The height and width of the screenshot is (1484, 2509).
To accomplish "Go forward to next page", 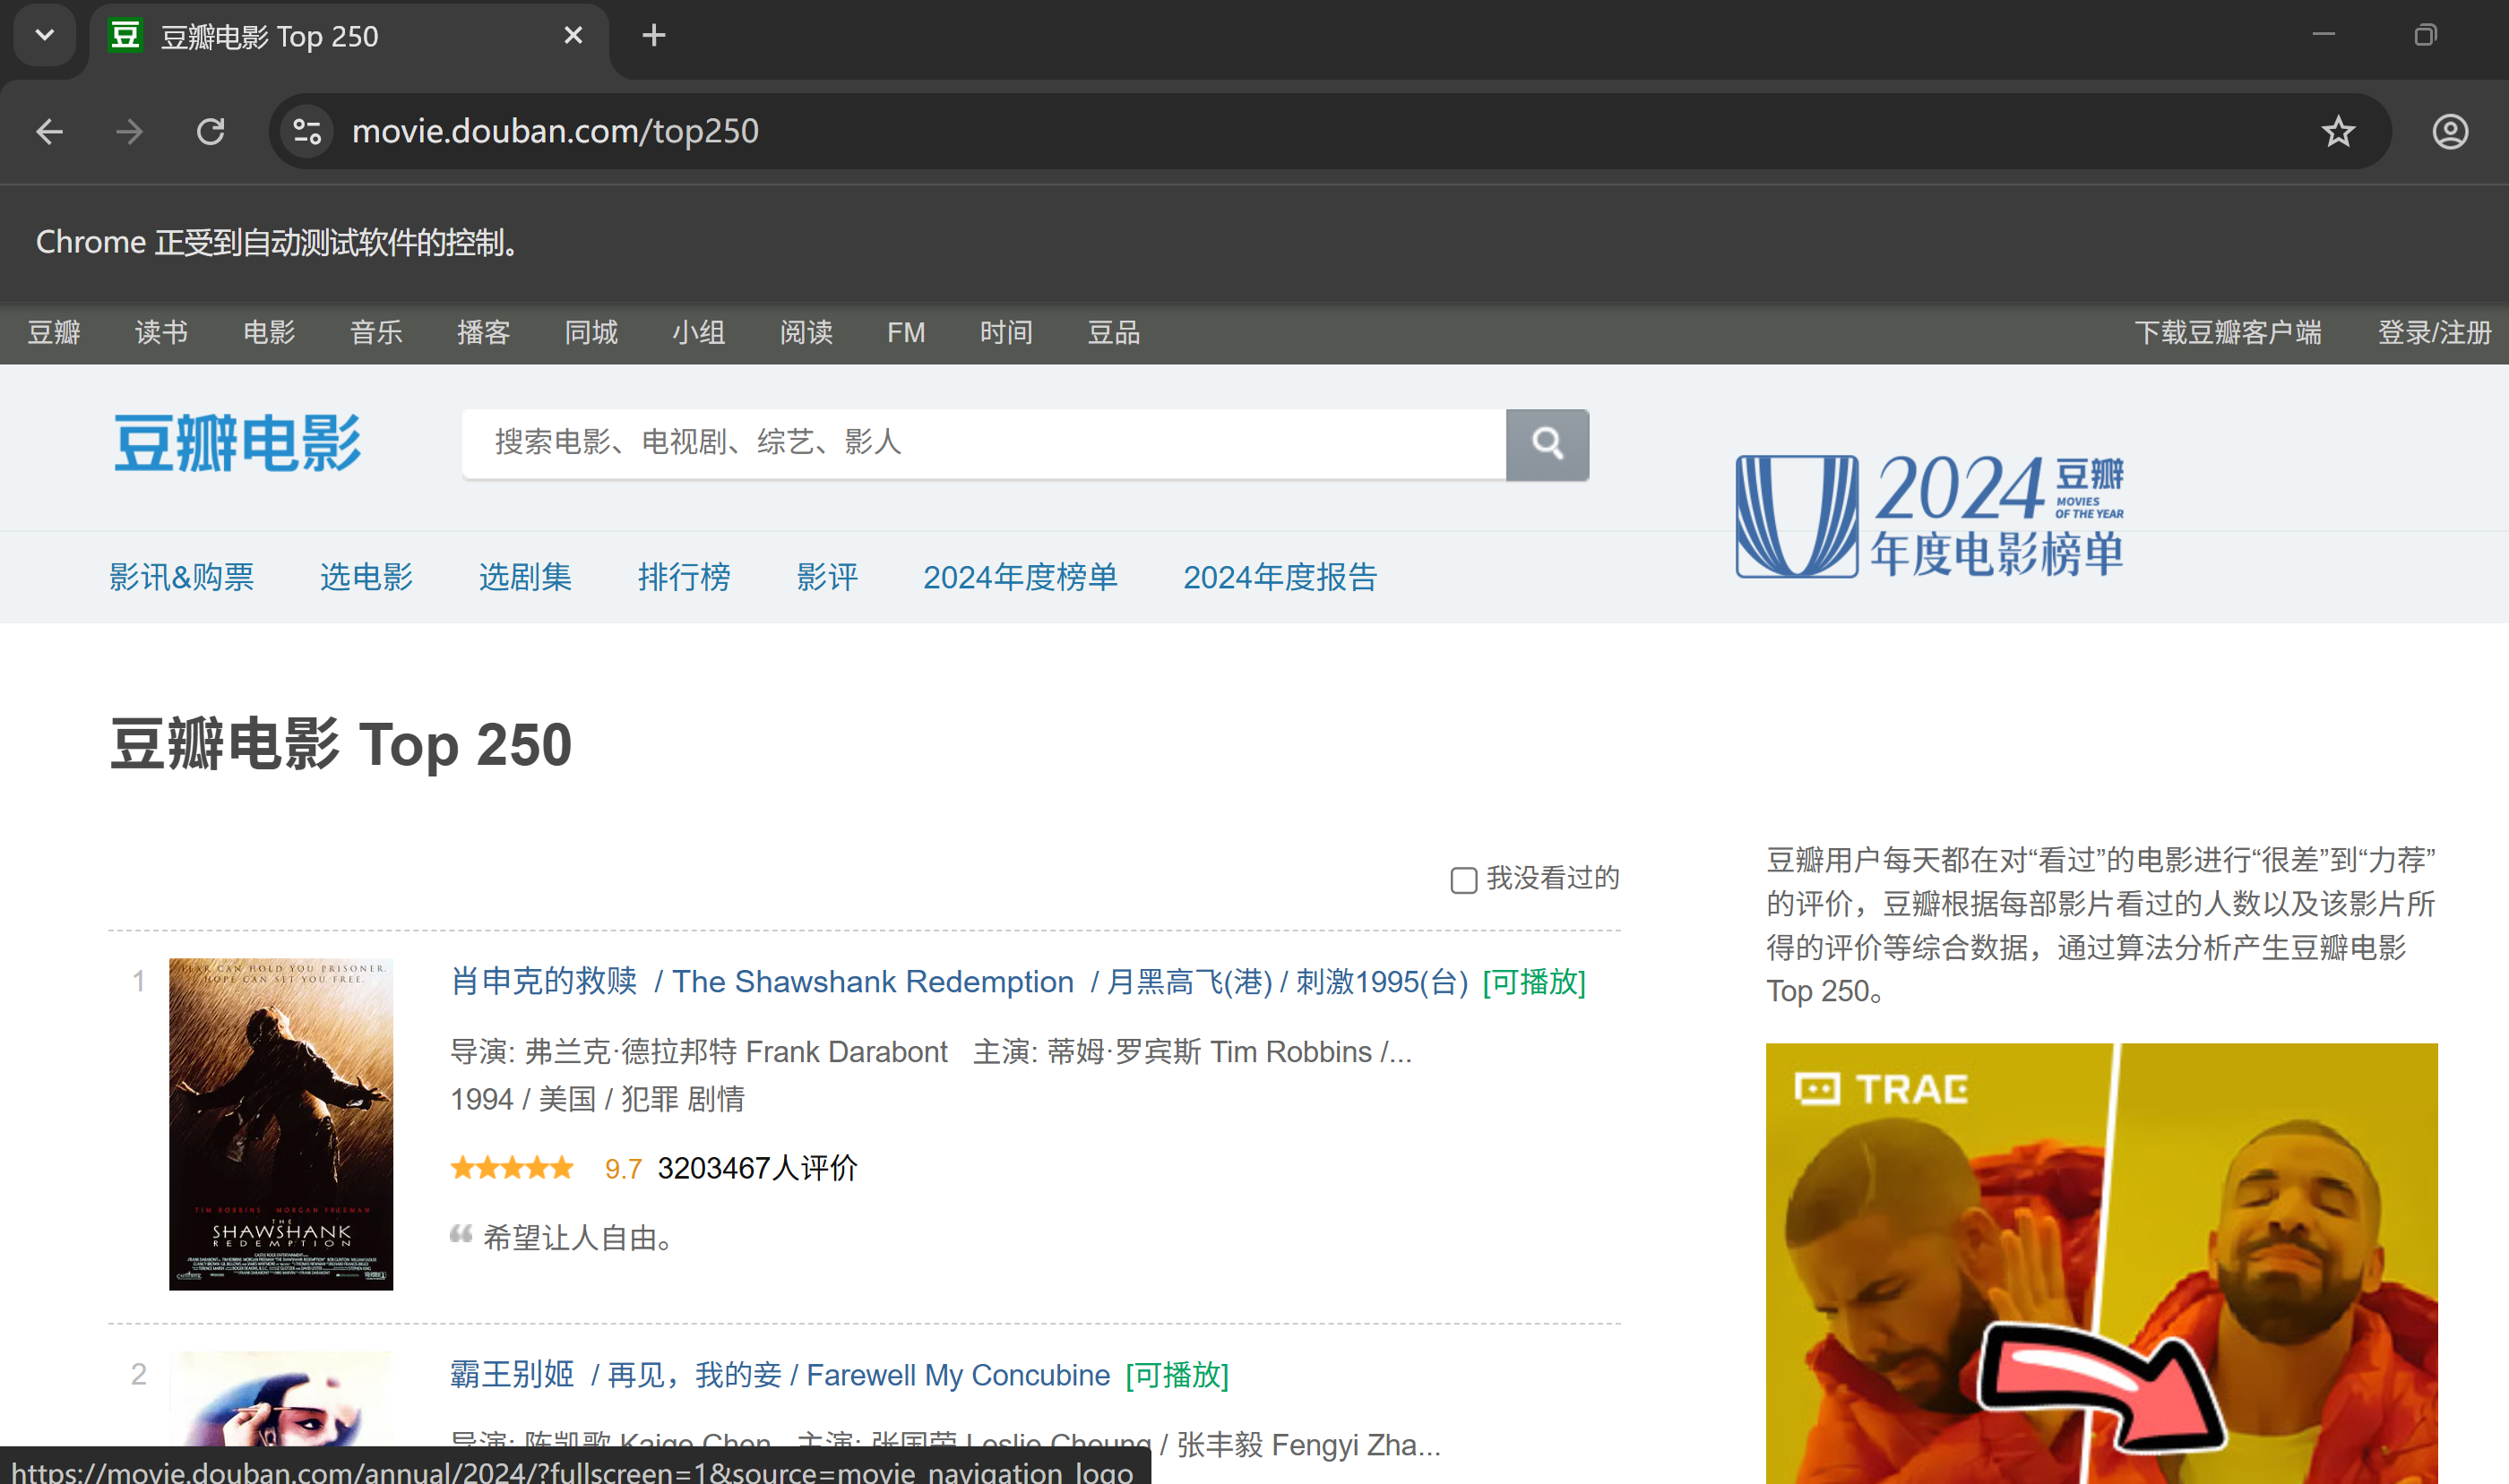I will tap(129, 131).
